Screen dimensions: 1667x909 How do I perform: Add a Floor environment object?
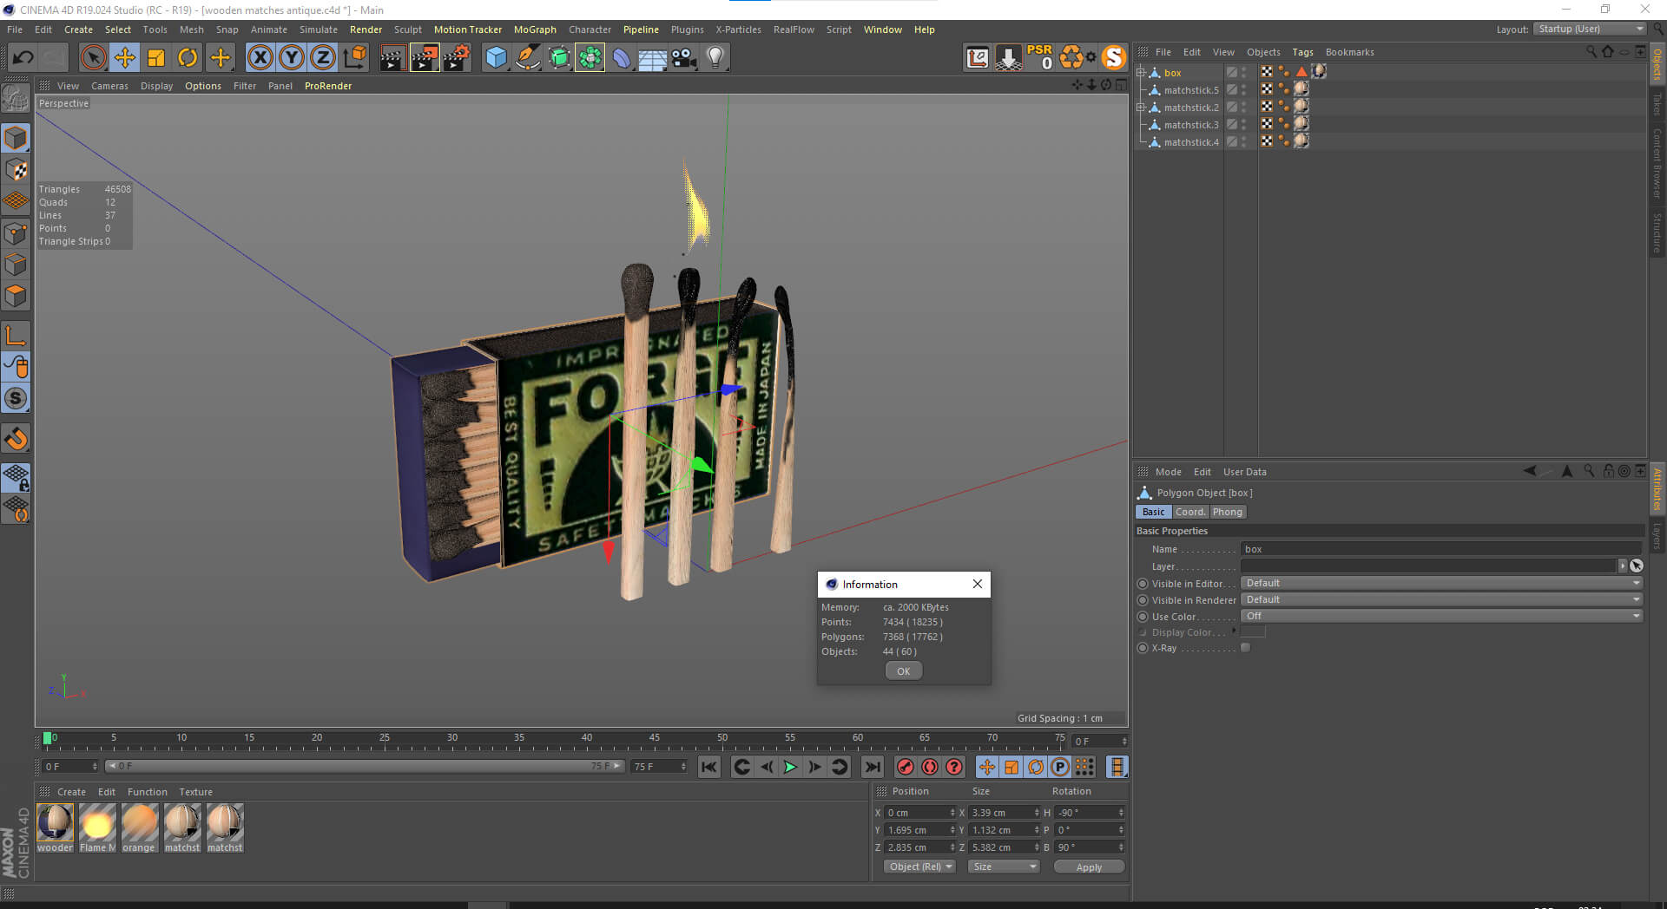click(652, 58)
